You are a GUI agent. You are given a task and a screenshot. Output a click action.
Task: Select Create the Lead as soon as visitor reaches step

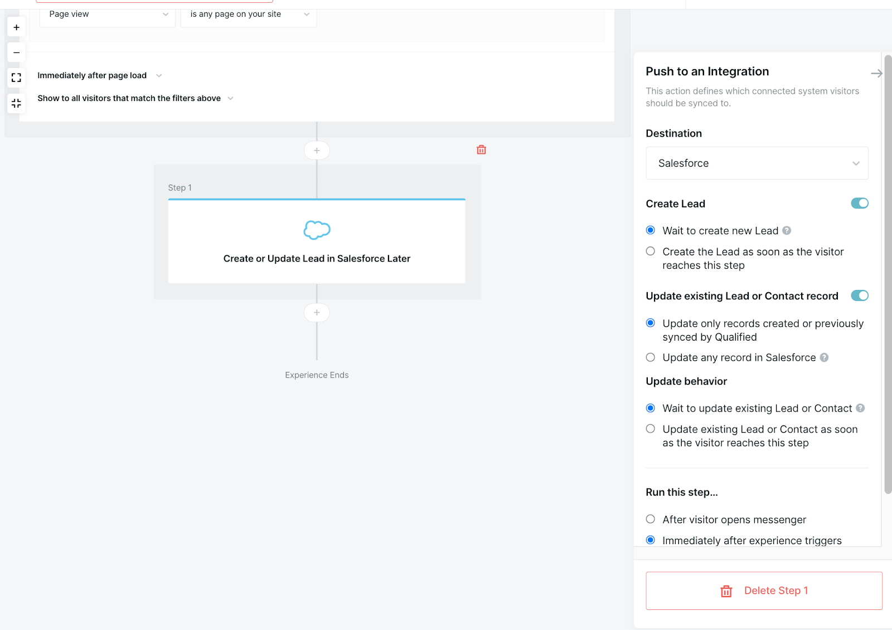click(x=651, y=251)
